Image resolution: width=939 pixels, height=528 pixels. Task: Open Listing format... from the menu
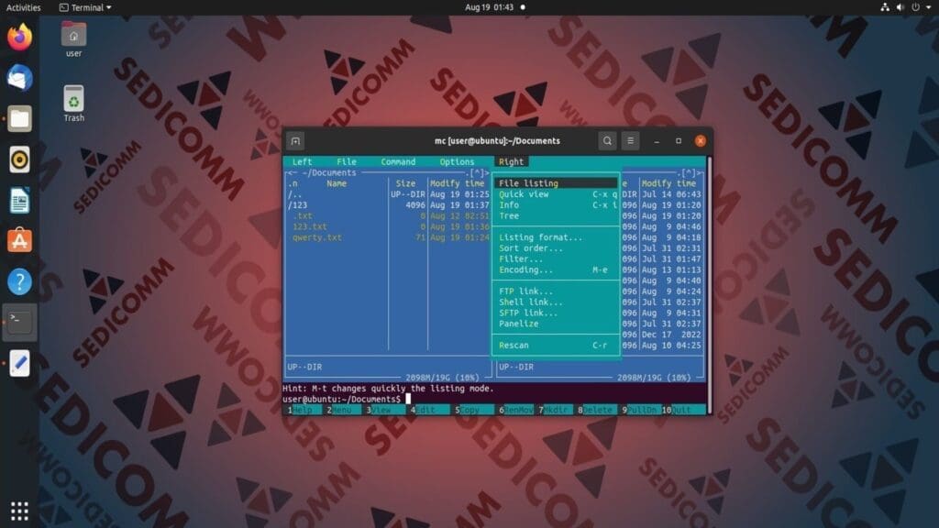556,237
